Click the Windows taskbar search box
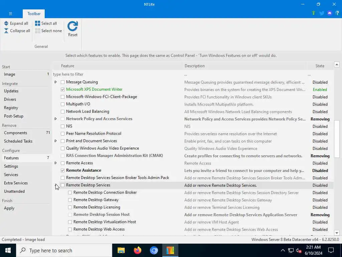This screenshot has width=342, height=257. click(64, 250)
